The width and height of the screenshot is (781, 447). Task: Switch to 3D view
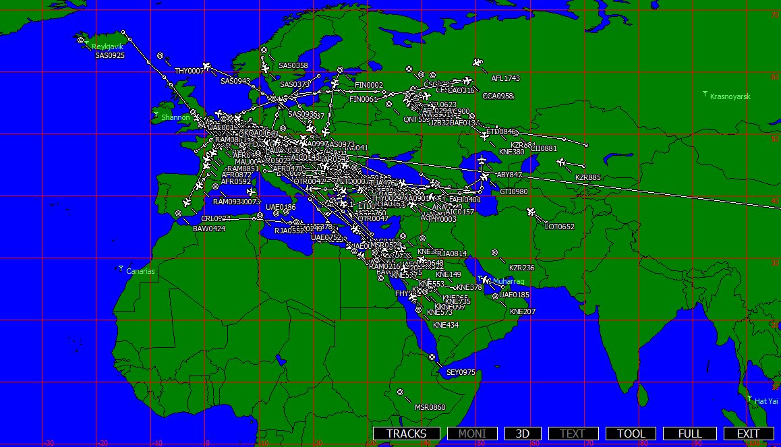tap(523, 434)
